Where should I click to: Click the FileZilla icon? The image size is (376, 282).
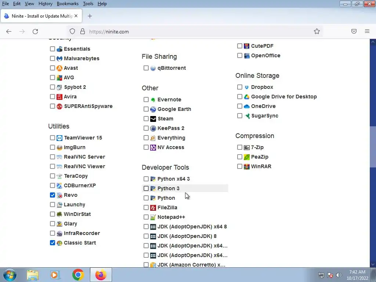tap(153, 208)
